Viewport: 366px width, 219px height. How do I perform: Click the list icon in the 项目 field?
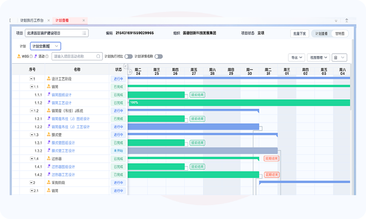(x=84, y=33)
